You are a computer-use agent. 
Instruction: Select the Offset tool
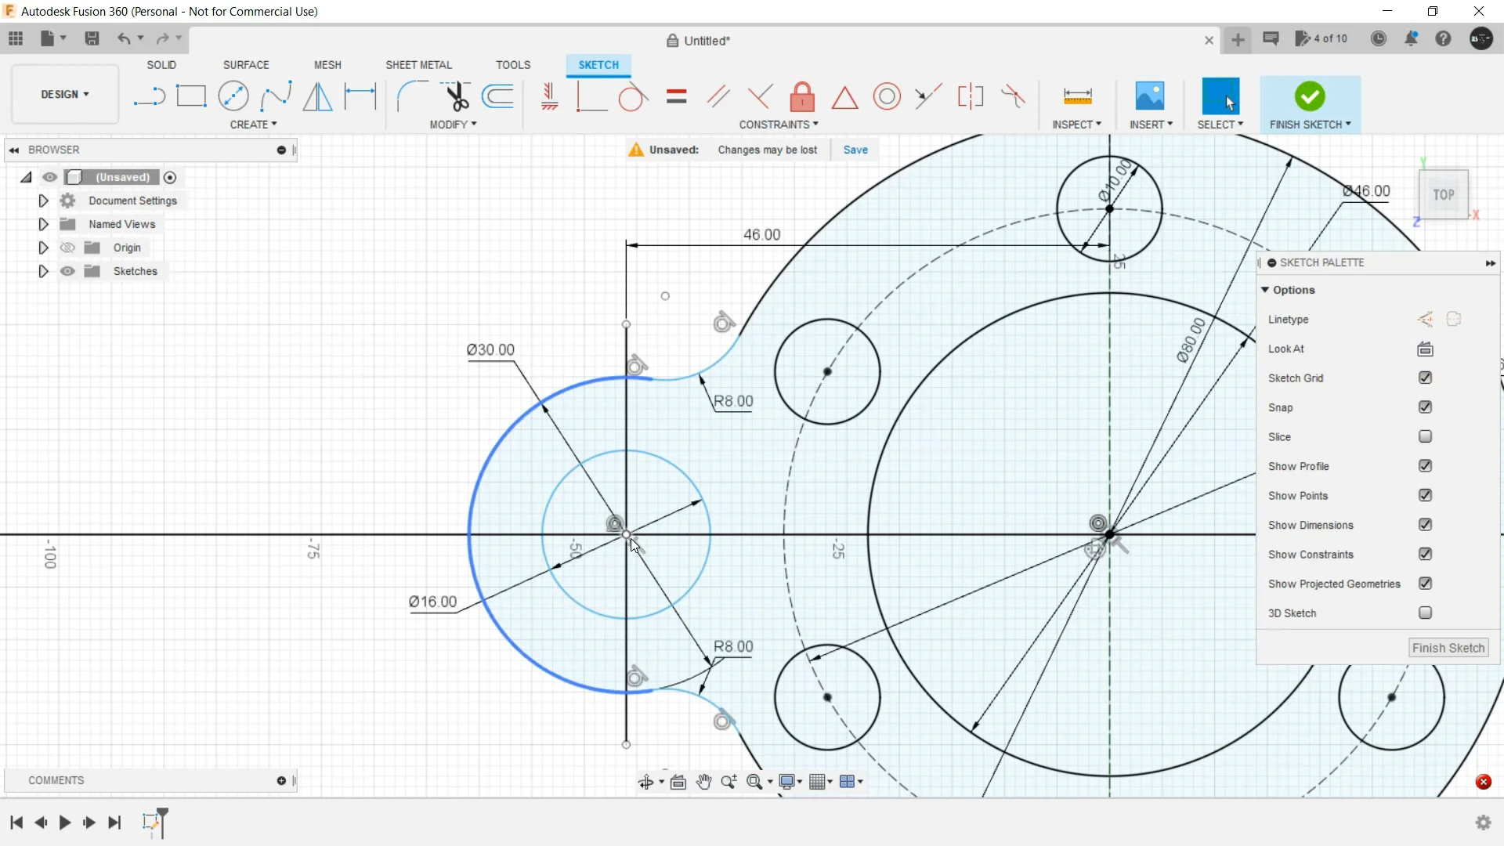click(498, 96)
